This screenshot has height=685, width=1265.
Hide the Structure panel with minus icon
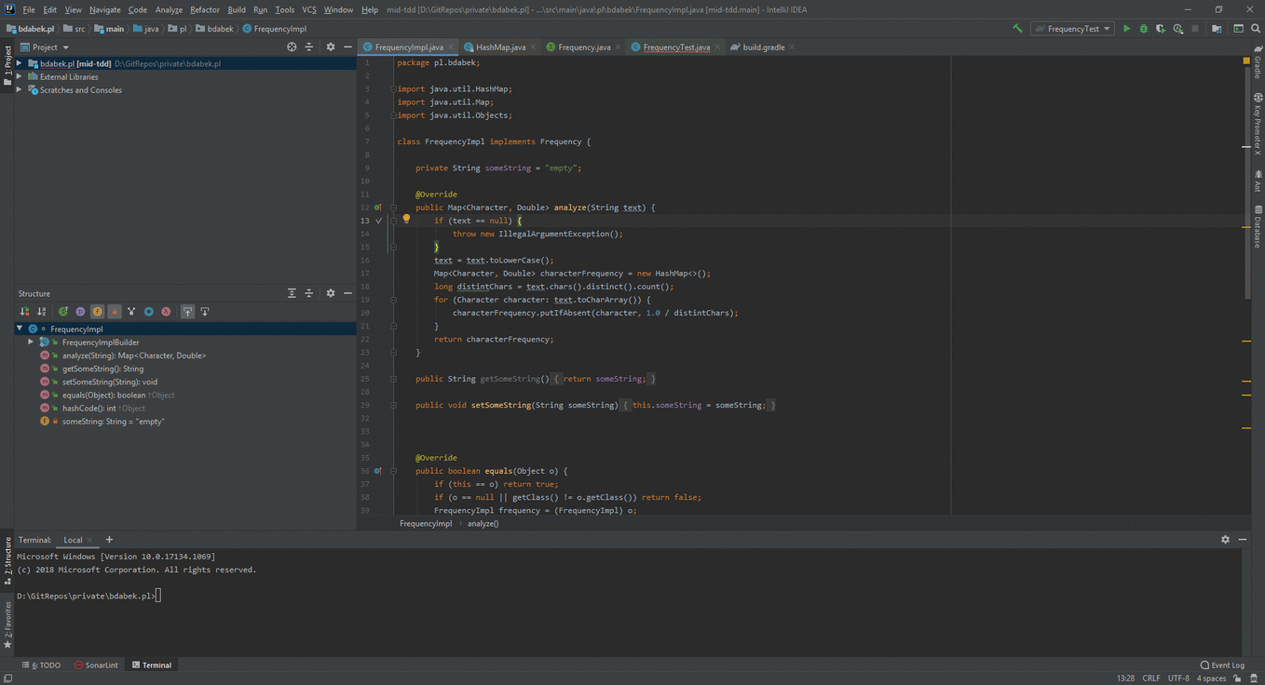tap(347, 293)
